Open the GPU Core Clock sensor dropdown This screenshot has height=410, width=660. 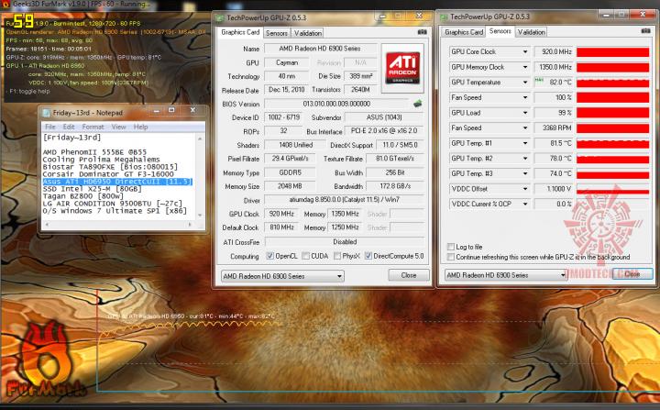click(525, 52)
